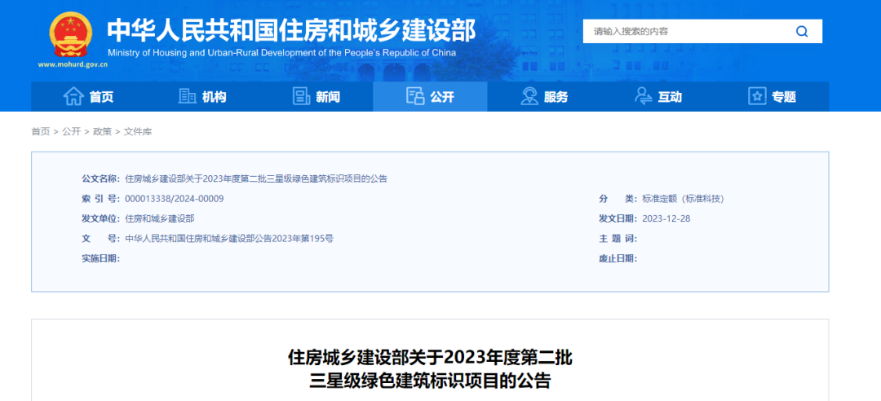Click the 实施日期 label
Image resolution: width=881 pixels, height=401 pixels.
(100, 258)
